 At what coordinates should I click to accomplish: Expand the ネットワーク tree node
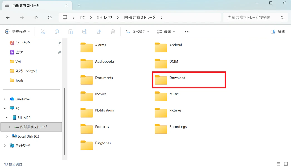coord(5,146)
